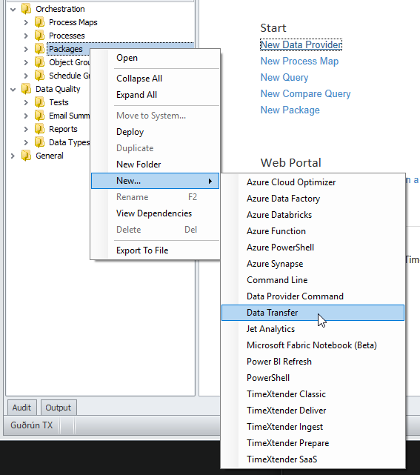Click the Packages folder icon

click(40, 49)
